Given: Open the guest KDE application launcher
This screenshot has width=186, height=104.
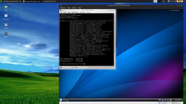Looking at the screenshot, I should coord(61,100).
